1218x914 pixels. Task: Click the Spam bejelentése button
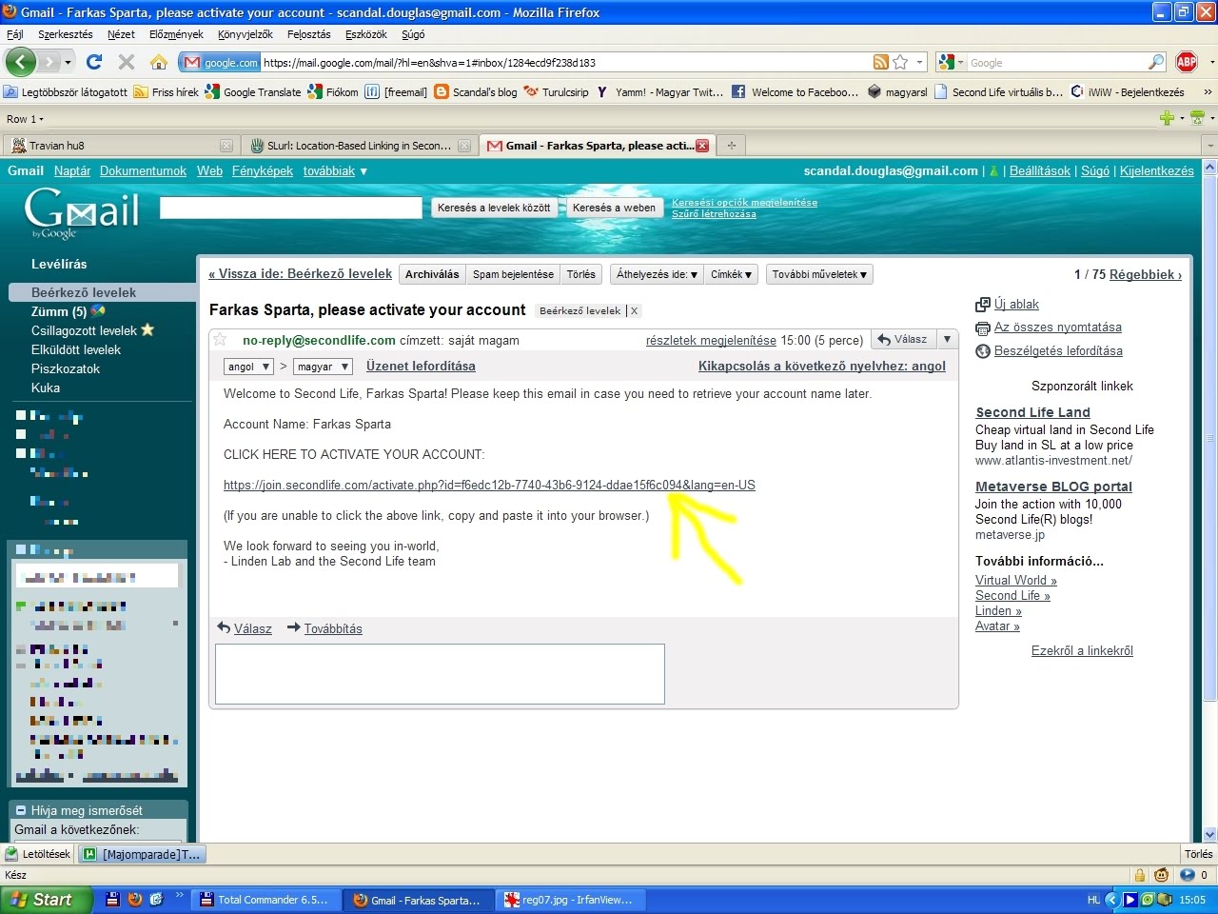(x=513, y=274)
